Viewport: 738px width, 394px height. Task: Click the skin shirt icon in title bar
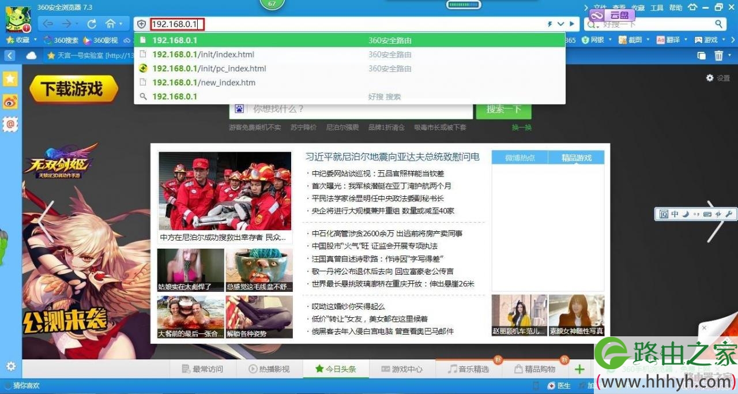(x=692, y=7)
